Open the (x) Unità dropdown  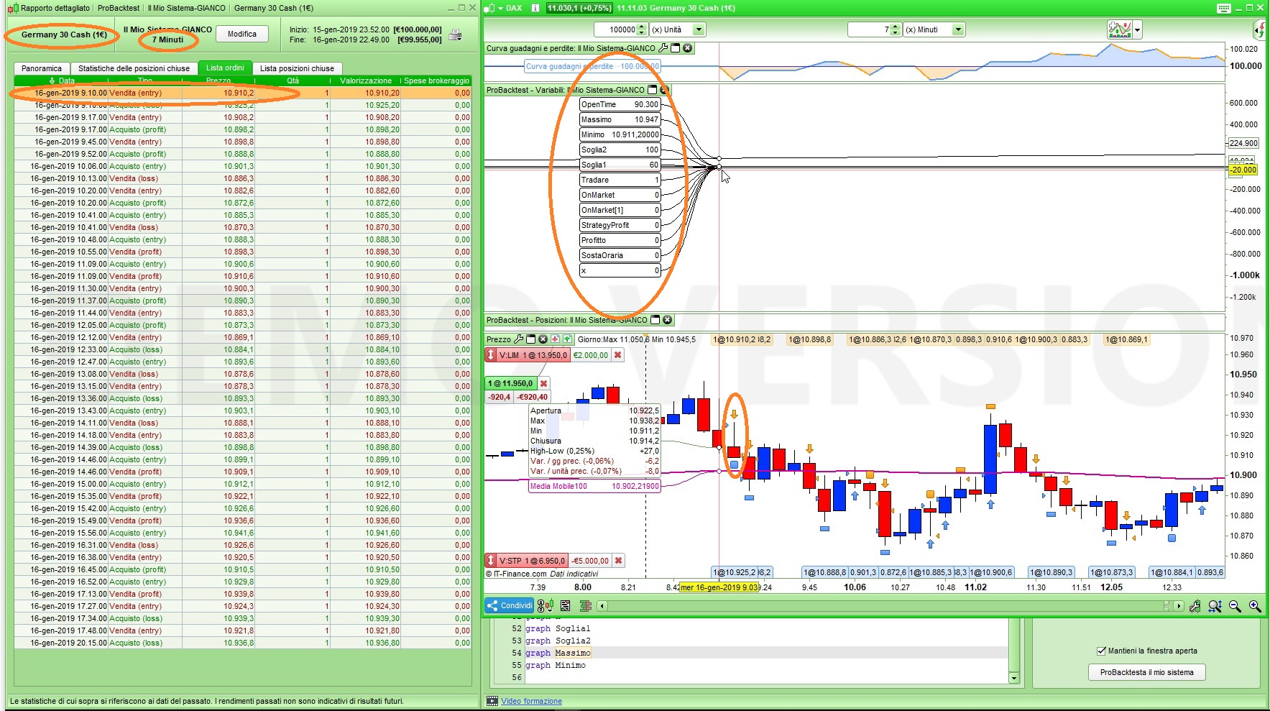click(699, 29)
